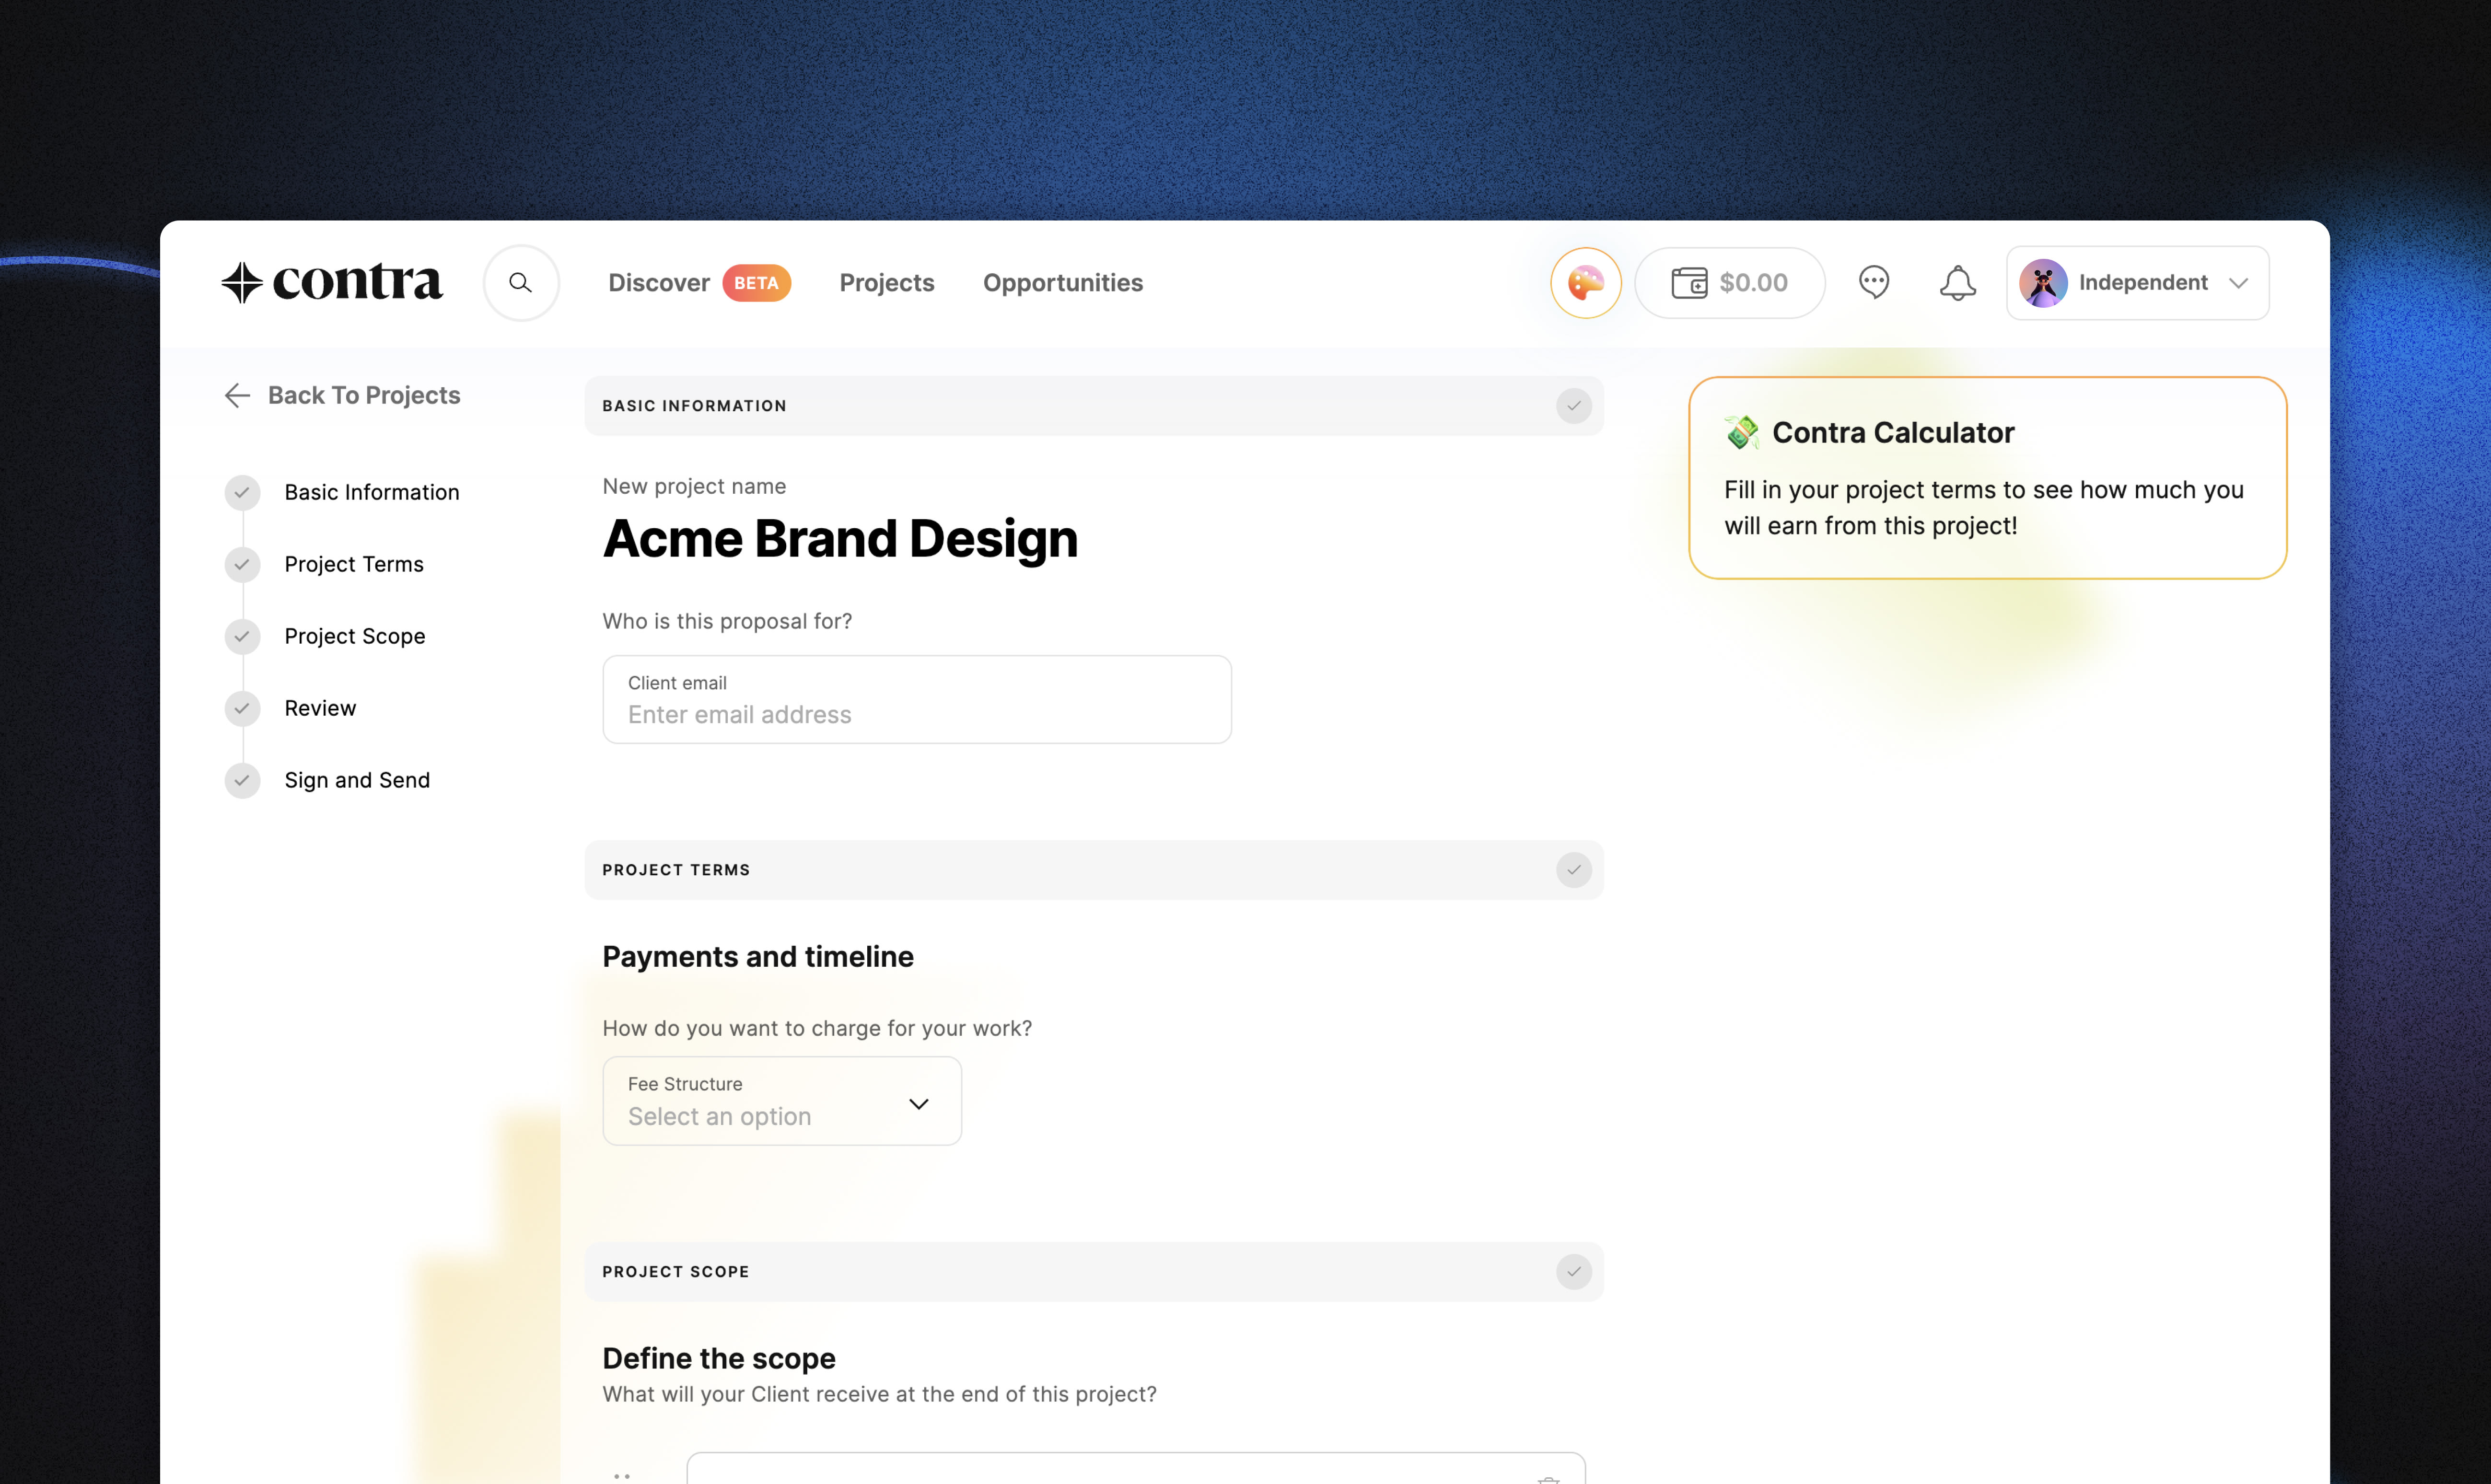The image size is (2491, 1484).
Task: Click the Fee Structure chevron arrow
Action: tap(918, 1104)
